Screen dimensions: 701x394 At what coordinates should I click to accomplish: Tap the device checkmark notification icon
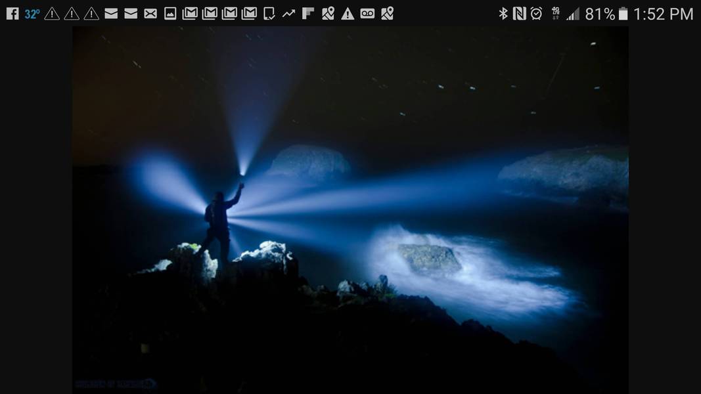click(x=269, y=13)
